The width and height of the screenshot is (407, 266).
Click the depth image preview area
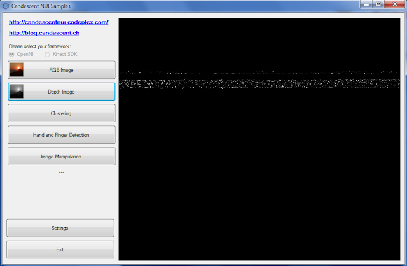click(x=259, y=139)
